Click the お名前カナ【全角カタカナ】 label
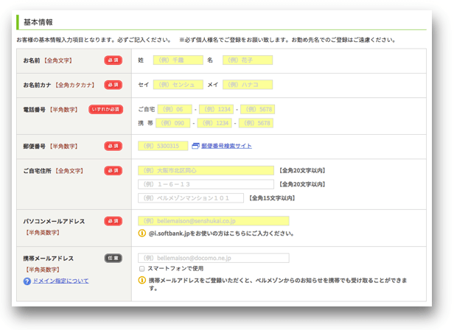This screenshot has width=454, height=330. tap(59, 85)
